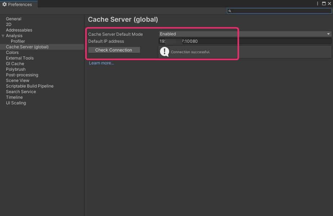Open the Polybrush settings page
Image resolution: width=333 pixels, height=216 pixels.
click(x=15, y=69)
